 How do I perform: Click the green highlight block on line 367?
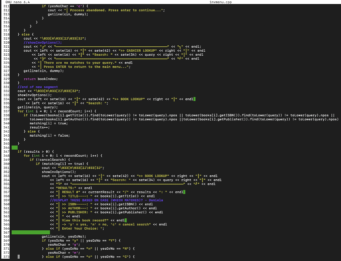(x=30, y=232)
